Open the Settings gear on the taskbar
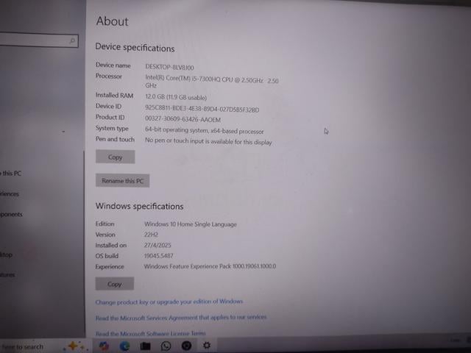The width and height of the screenshot is (471, 353). [x=207, y=346]
